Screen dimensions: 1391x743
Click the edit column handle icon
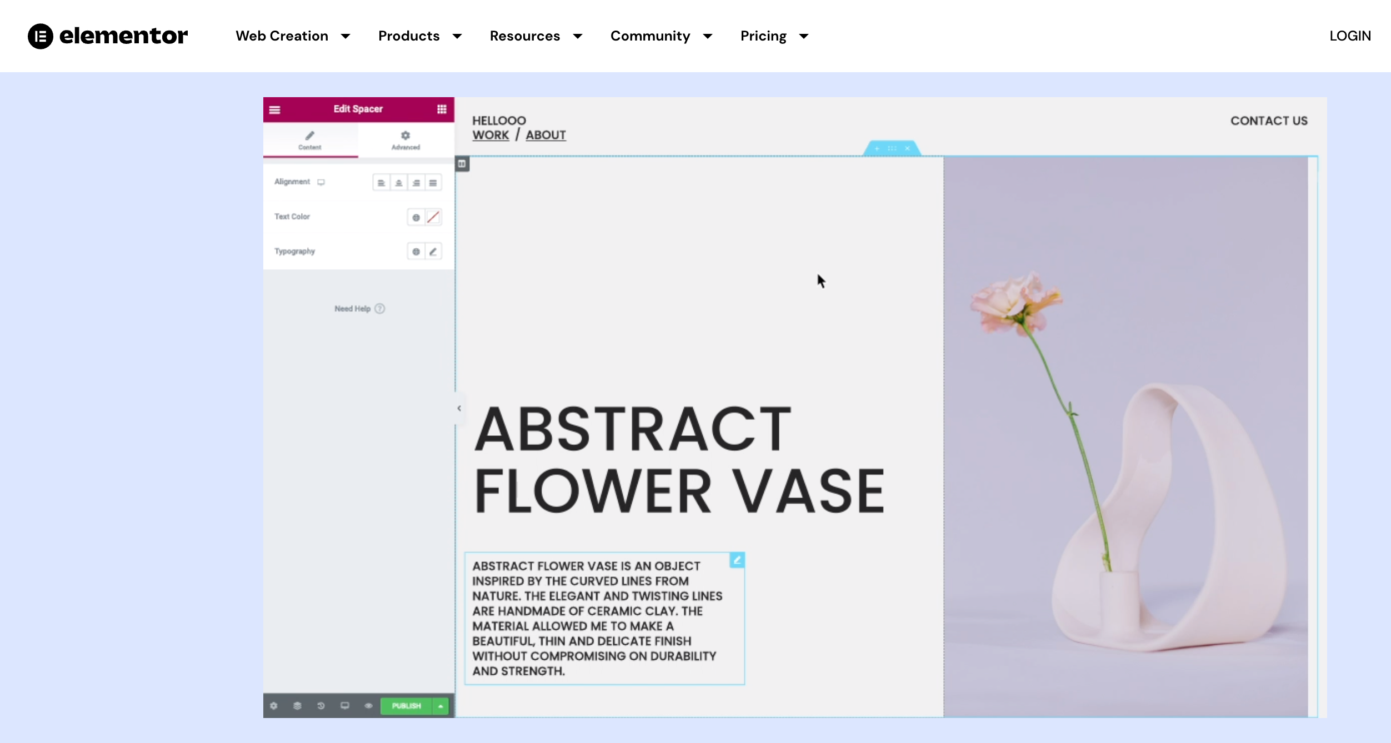[462, 164]
